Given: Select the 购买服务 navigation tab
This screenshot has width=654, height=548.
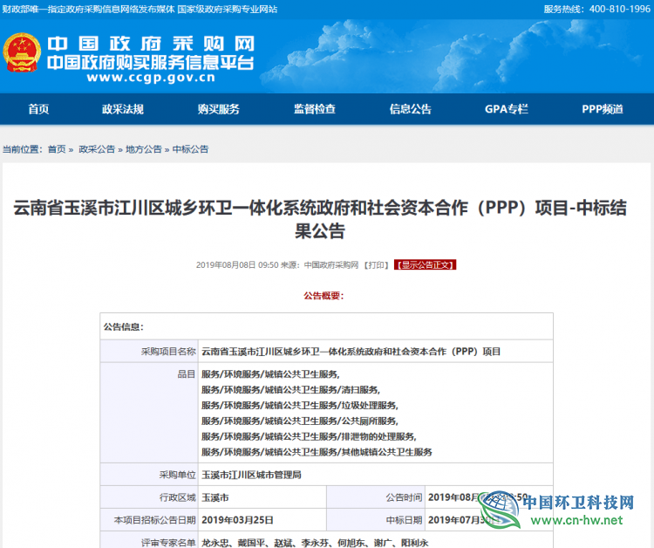Looking at the screenshot, I should pos(218,109).
